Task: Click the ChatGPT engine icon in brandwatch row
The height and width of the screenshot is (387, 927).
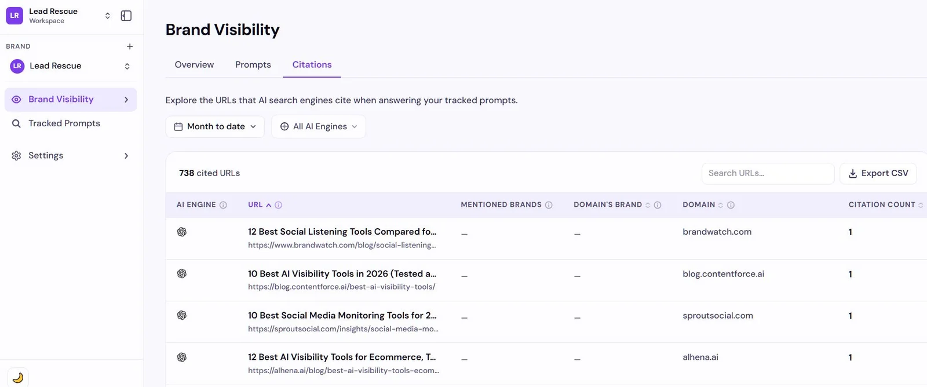Action: point(182,232)
